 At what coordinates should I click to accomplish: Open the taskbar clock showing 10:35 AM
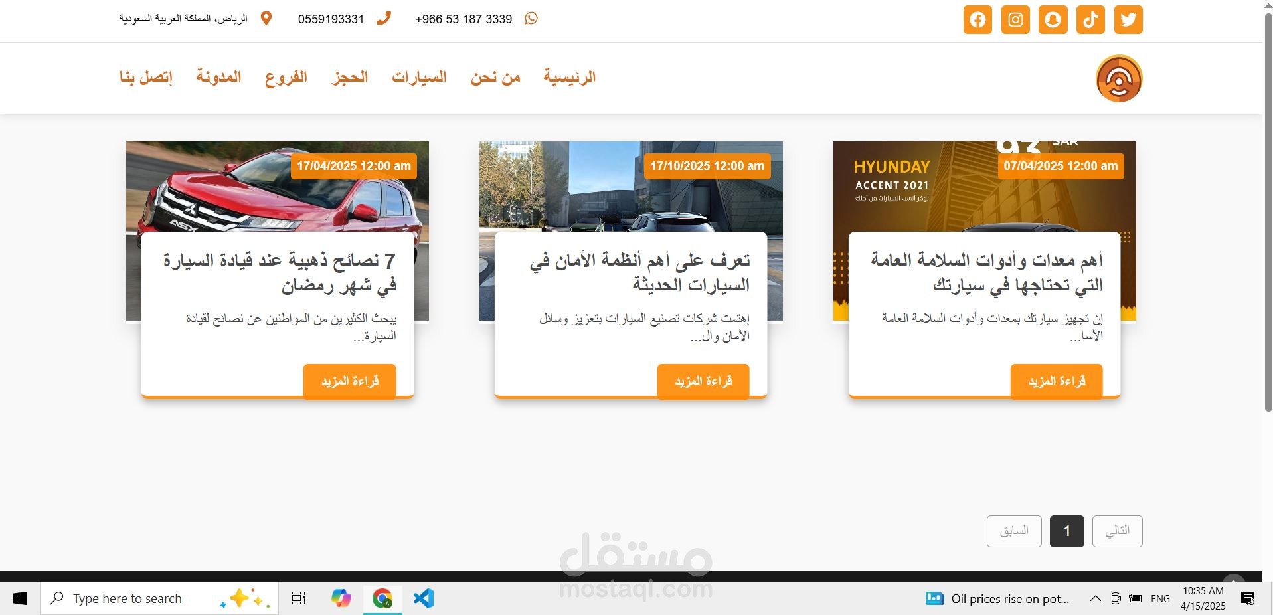(x=1203, y=598)
